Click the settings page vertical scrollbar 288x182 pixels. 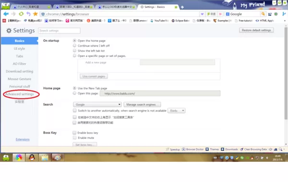[286, 73]
